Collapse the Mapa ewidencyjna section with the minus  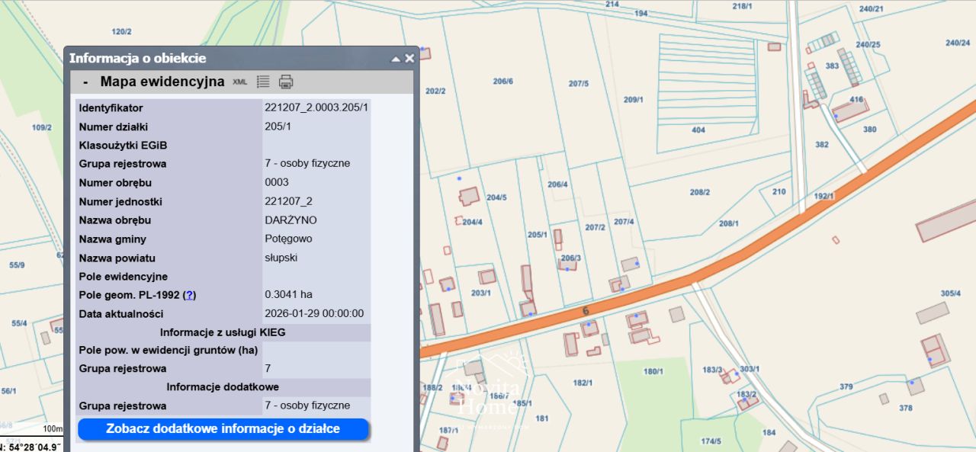click(85, 82)
